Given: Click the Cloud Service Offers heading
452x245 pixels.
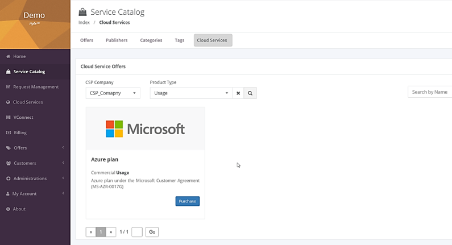Looking at the screenshot, I should (103, 67).
